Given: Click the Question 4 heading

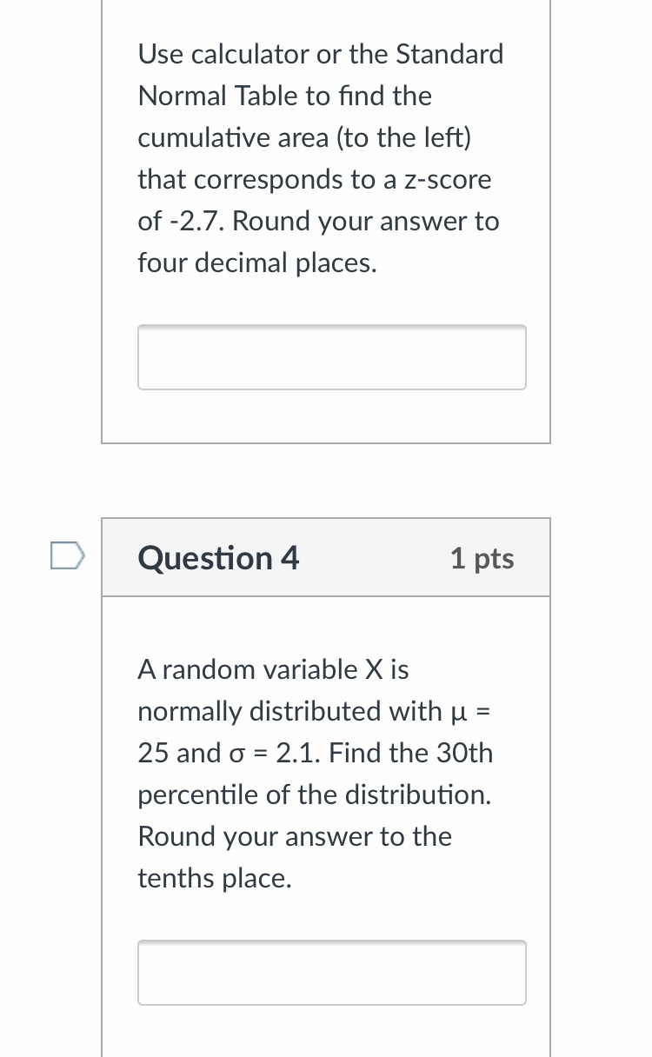Looking at the screenshot, I should pyautogui.click(x=218, y=558).
